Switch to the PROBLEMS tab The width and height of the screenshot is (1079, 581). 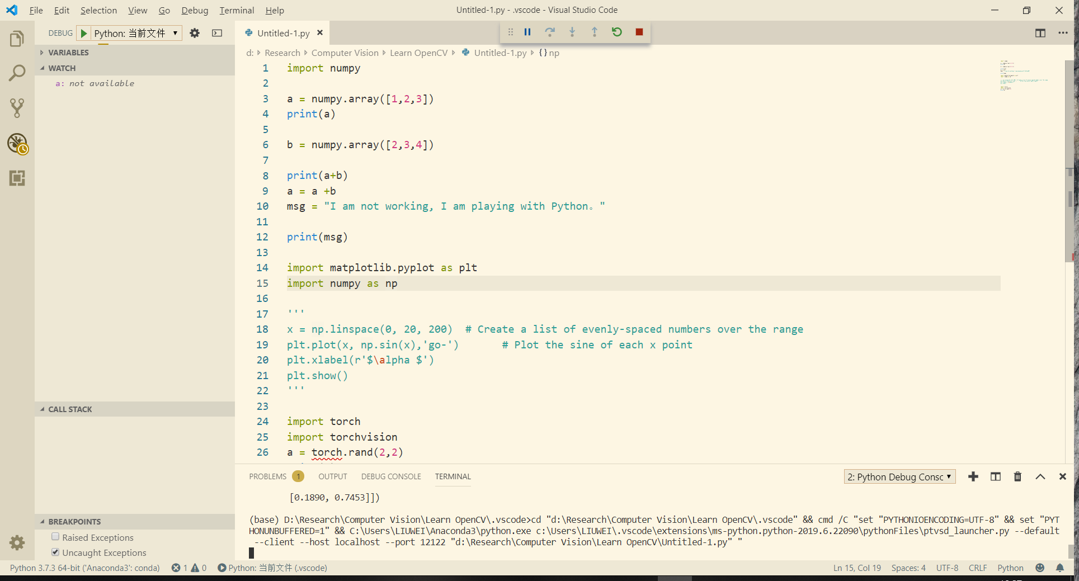(x=276, y=476)
